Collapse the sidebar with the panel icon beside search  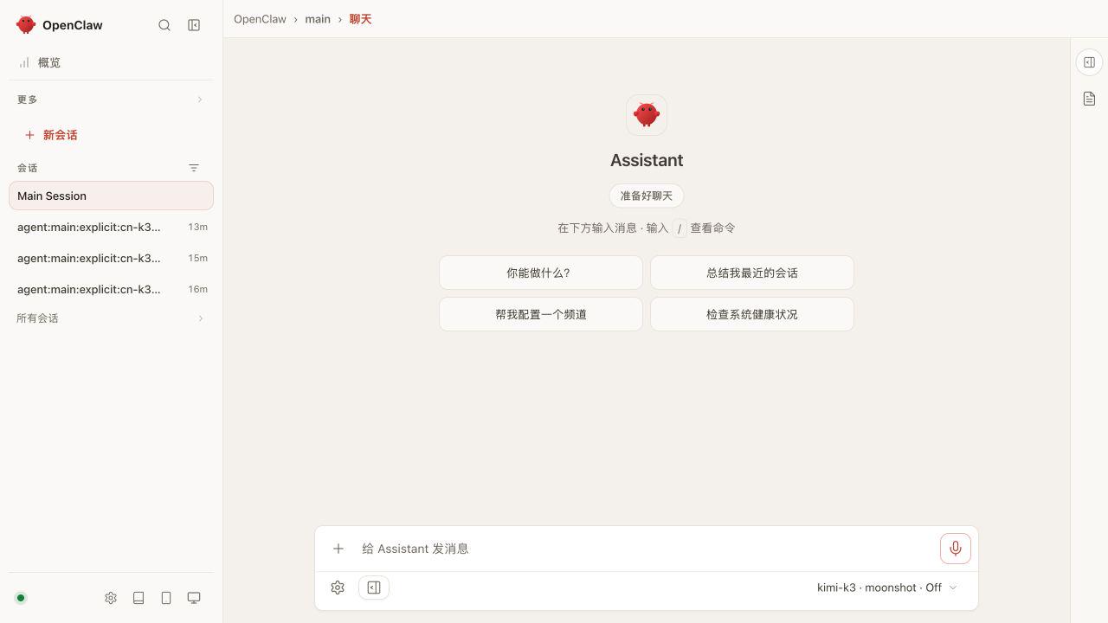coord(194,25)
